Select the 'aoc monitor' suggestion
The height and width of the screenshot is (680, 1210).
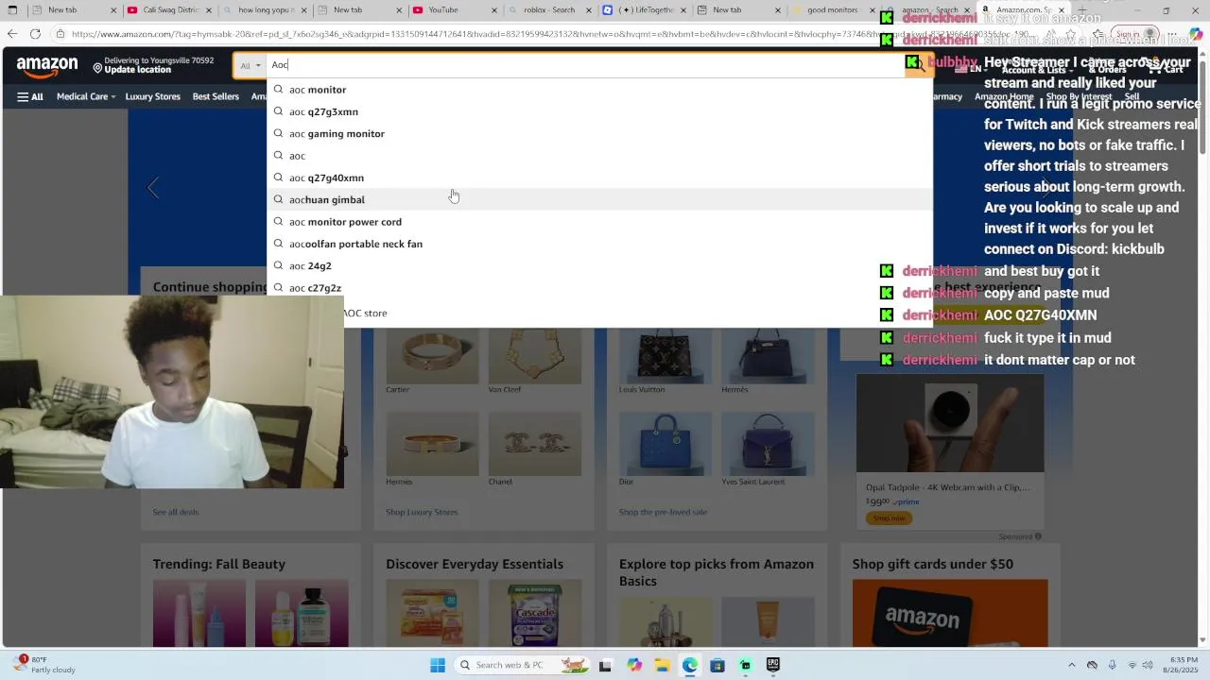pyautogui.click(x=600, y=90)
